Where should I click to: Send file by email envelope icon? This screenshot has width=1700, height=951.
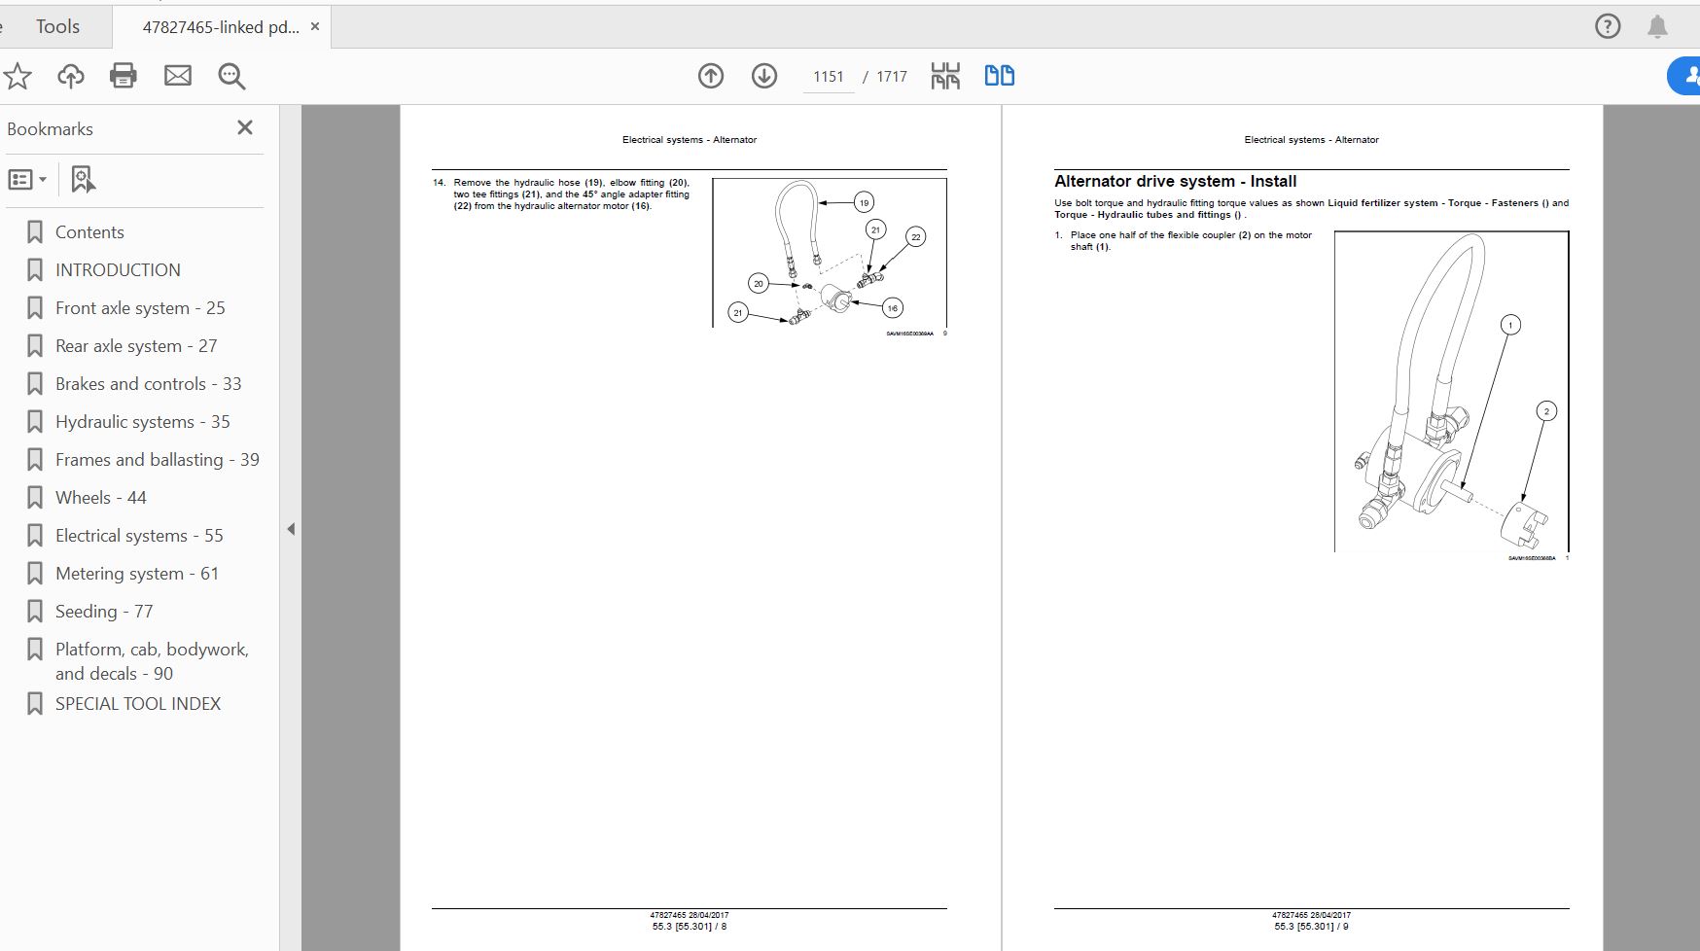[178, 76]
